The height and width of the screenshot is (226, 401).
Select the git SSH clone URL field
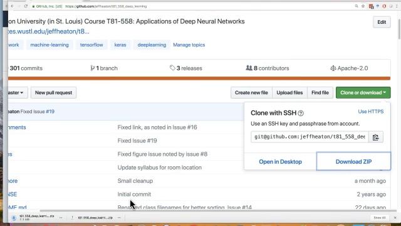pyautogui.click(x=310, y=137)
